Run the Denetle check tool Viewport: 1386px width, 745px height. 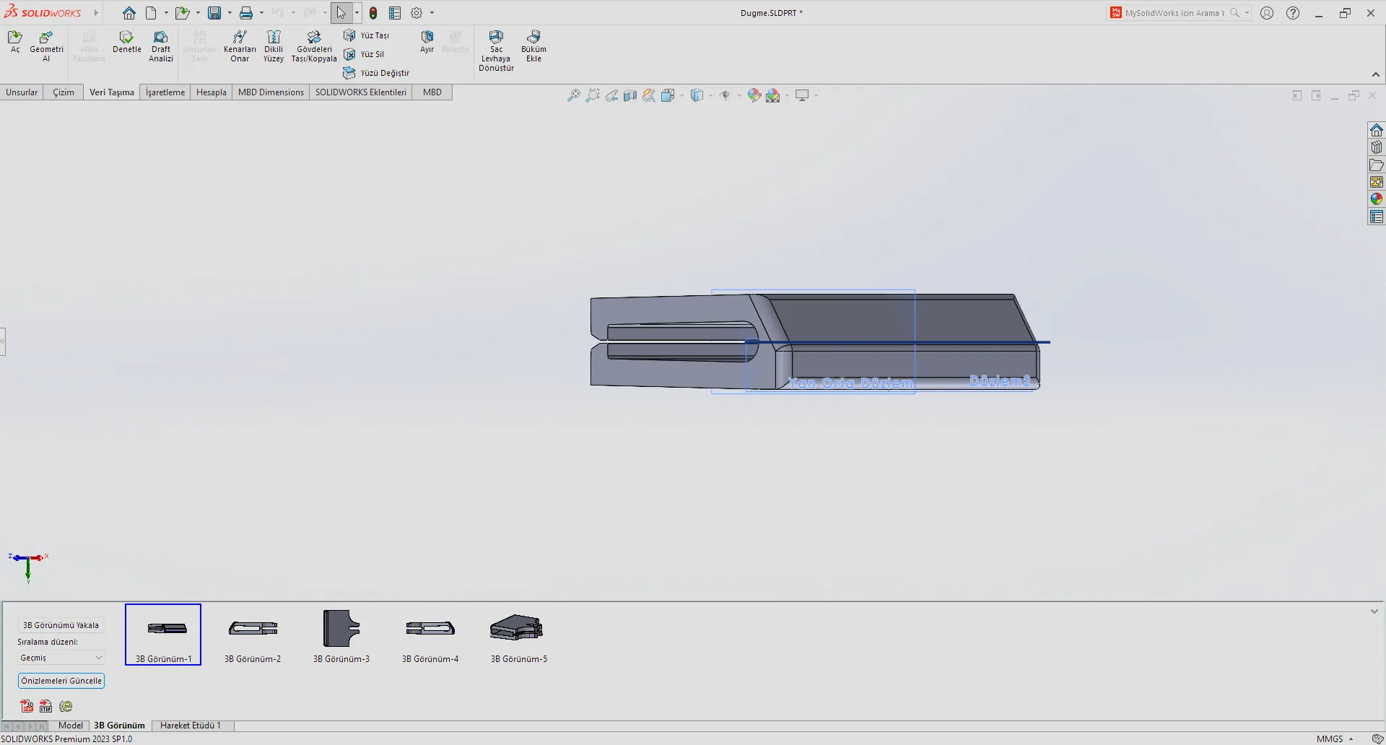(x=127, y=42)
